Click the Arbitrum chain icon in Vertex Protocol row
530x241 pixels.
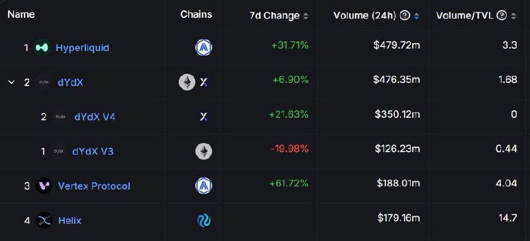[203, 185]
